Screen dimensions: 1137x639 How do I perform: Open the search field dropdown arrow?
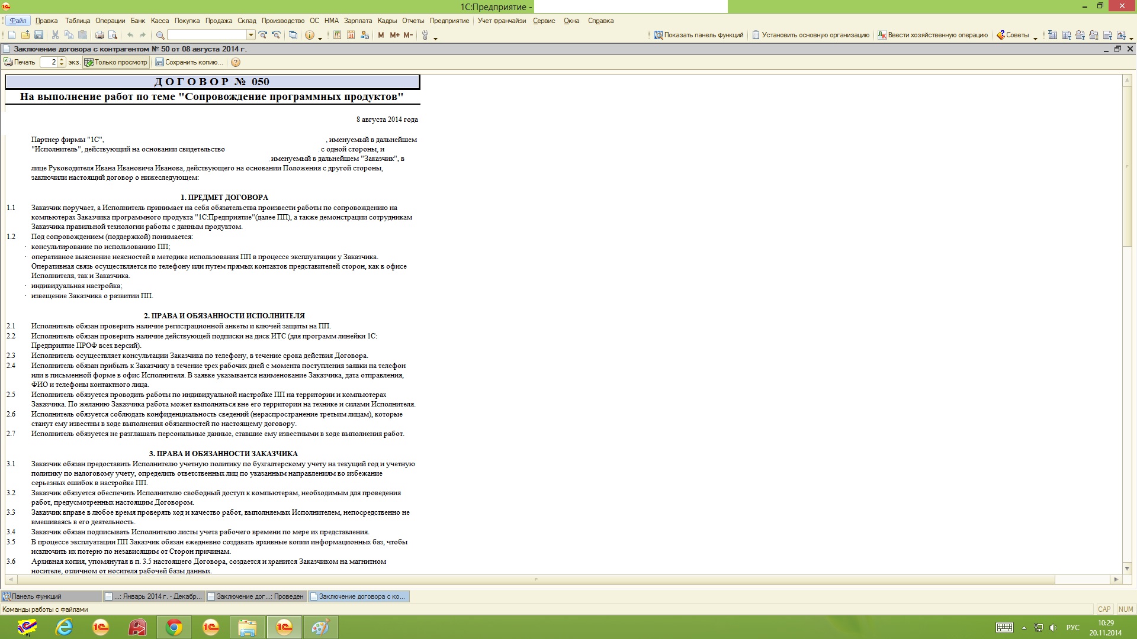(251, 35)
